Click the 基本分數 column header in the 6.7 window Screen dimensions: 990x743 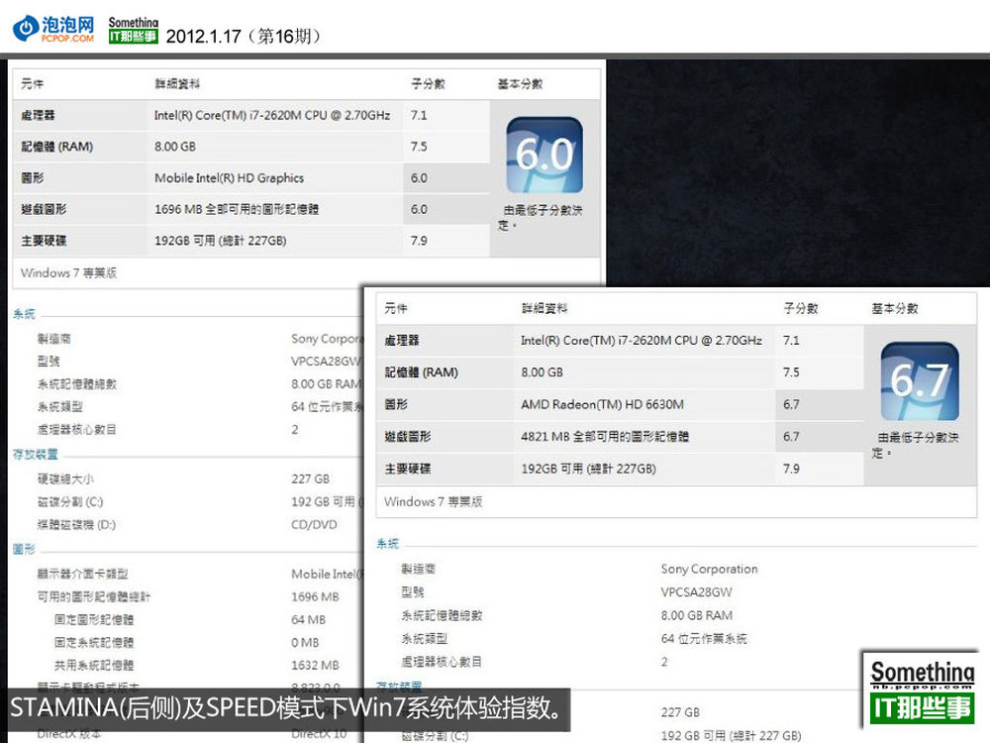895,308
